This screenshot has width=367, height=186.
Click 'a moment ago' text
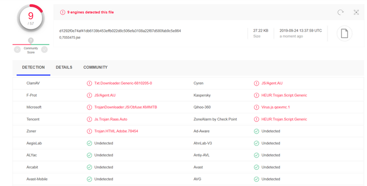click(291, 36)
